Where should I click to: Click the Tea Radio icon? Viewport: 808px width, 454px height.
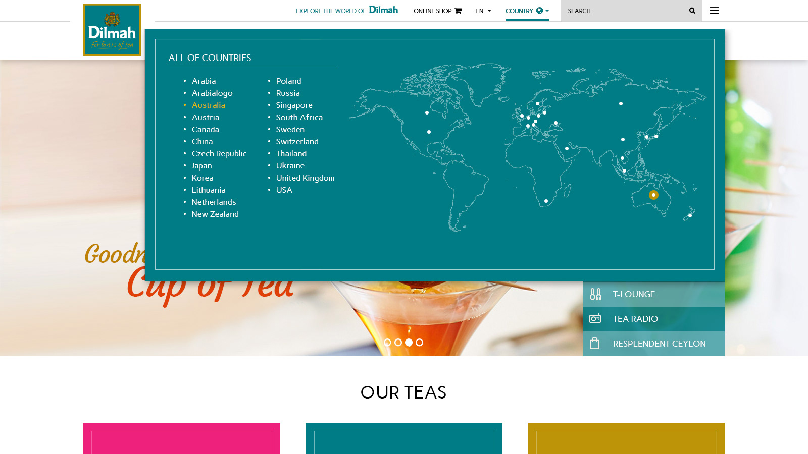(x=595, y=319)
